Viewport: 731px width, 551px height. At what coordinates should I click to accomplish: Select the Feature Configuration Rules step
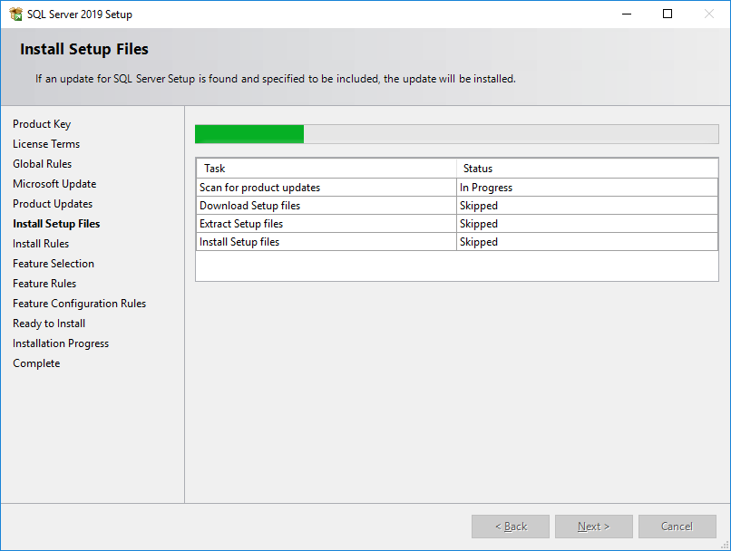point(79,304)
